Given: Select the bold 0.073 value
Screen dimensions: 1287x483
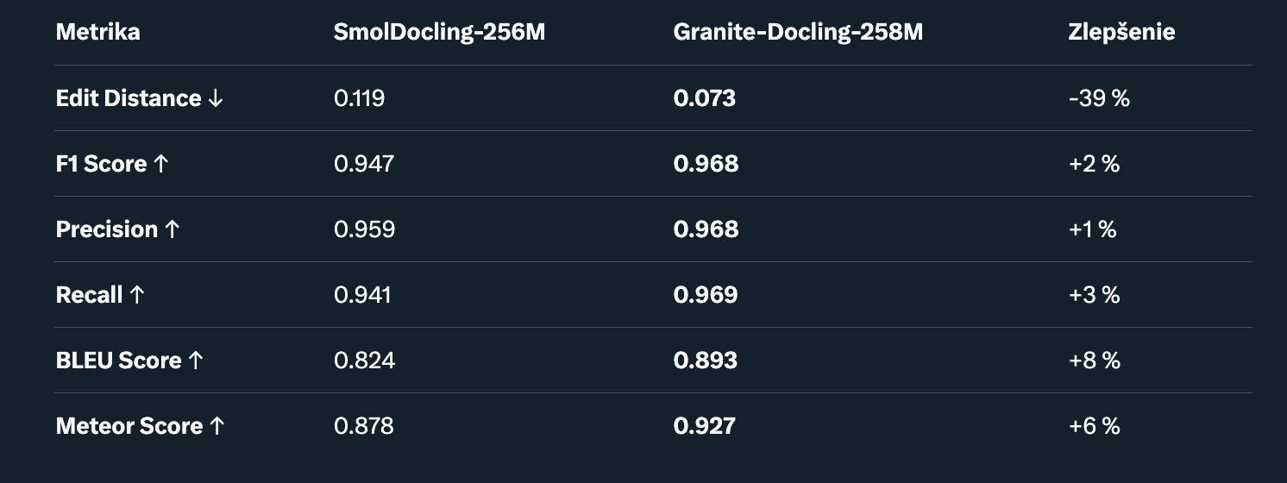Looking at the screenshot, I should click(704, 98).
